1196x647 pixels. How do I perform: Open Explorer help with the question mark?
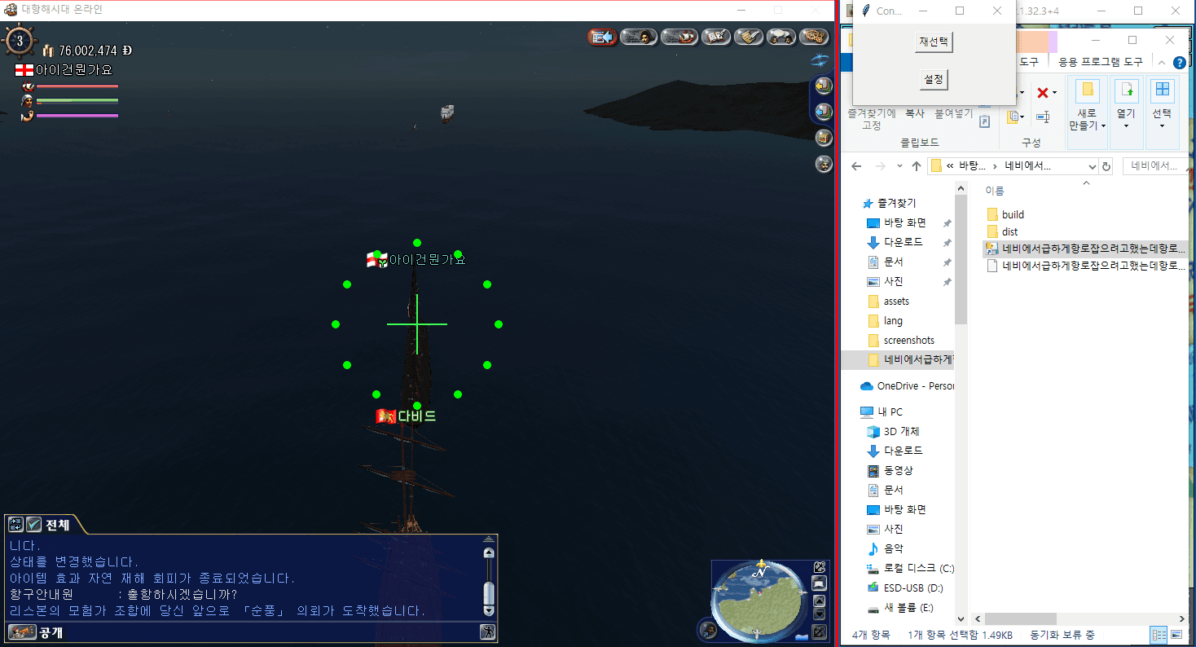point(1179,63)
